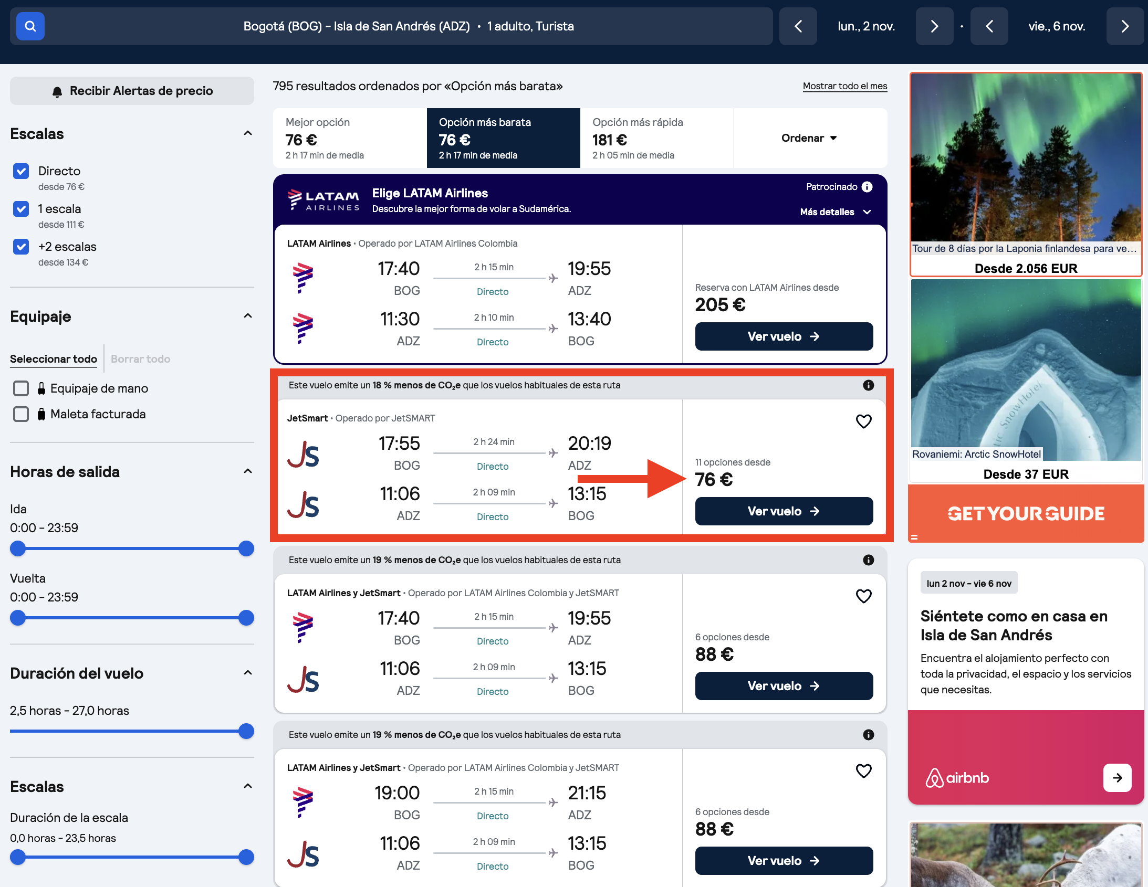Uncheck the Directo stops filter

21,171
